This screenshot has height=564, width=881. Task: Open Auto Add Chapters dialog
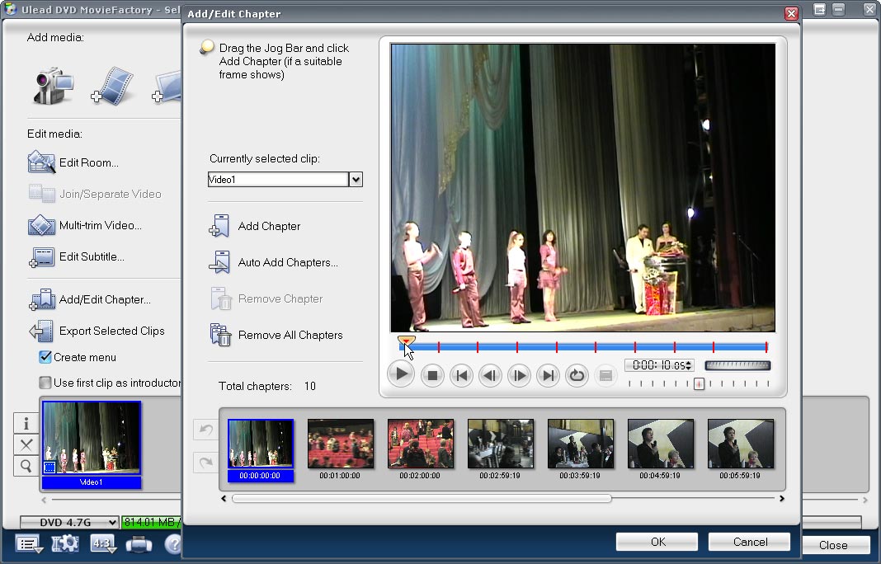pyautogui.click(x=220, y=263)
